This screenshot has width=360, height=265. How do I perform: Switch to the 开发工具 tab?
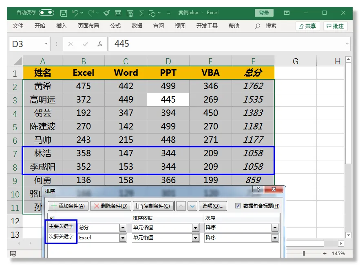tap(207, 26)
